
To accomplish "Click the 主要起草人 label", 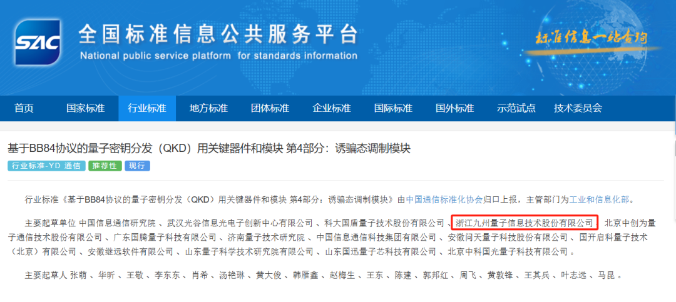I will [x=46, y=275].
